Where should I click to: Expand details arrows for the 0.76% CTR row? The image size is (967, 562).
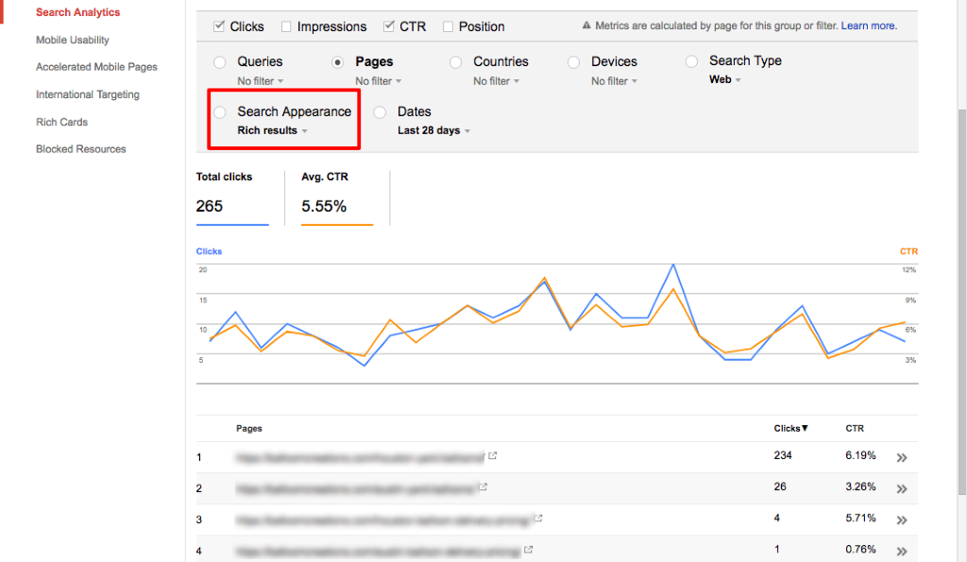coord(902,550)
